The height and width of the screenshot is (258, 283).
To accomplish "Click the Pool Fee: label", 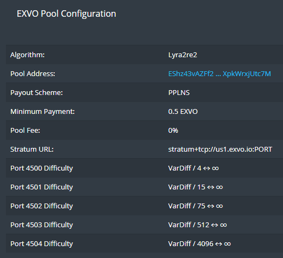I will (25, 131).
